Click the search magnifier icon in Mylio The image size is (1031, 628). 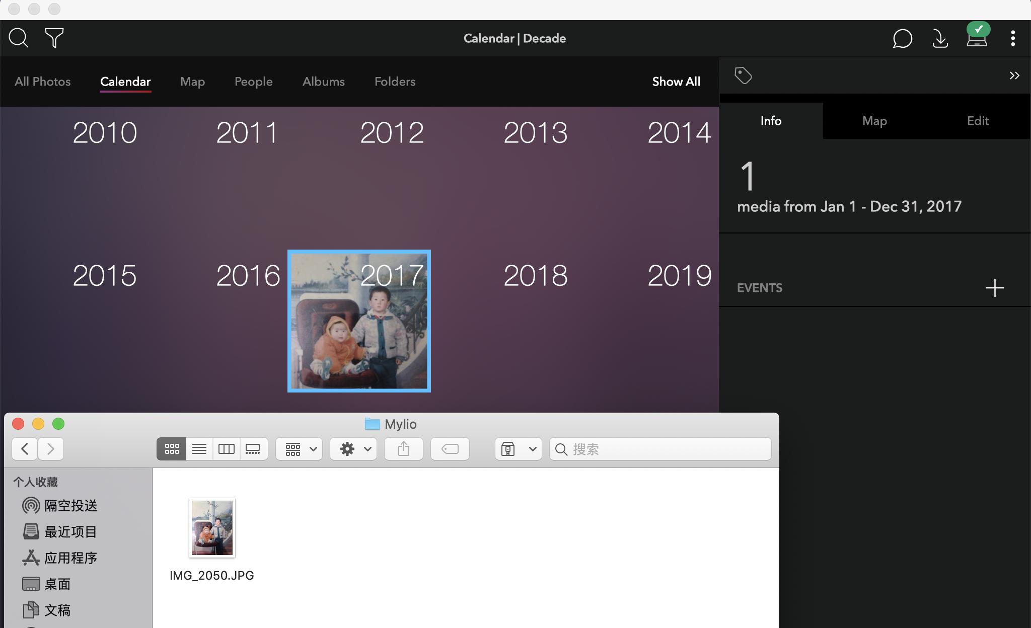[19, 38]
